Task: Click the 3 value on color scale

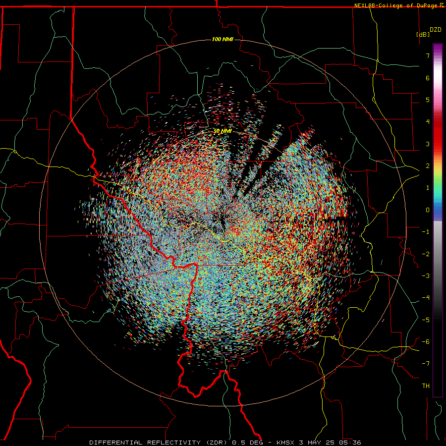Action: 428,144
